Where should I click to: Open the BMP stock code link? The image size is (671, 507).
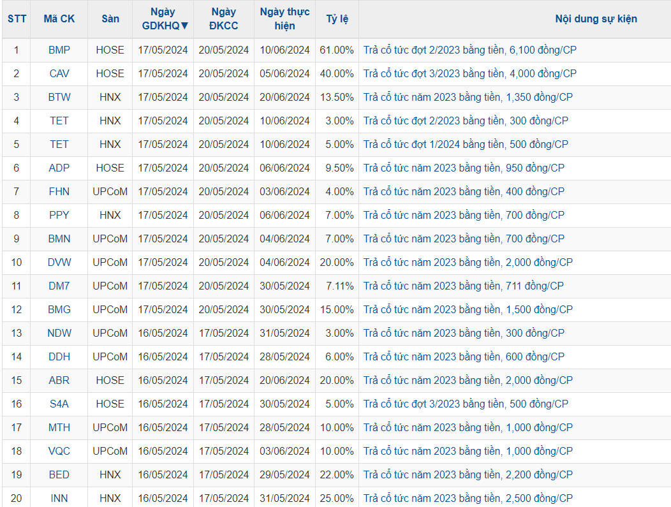click(59, 50)
